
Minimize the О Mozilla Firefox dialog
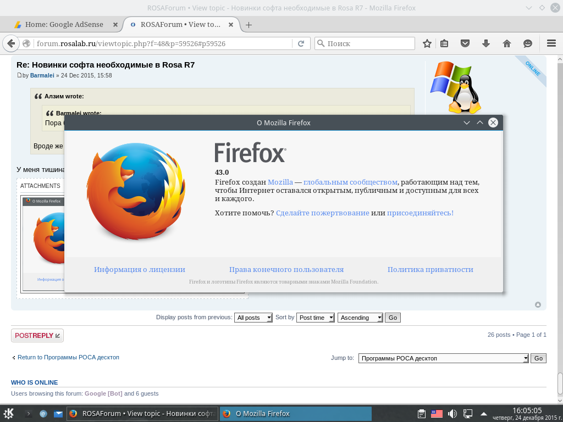467,123
